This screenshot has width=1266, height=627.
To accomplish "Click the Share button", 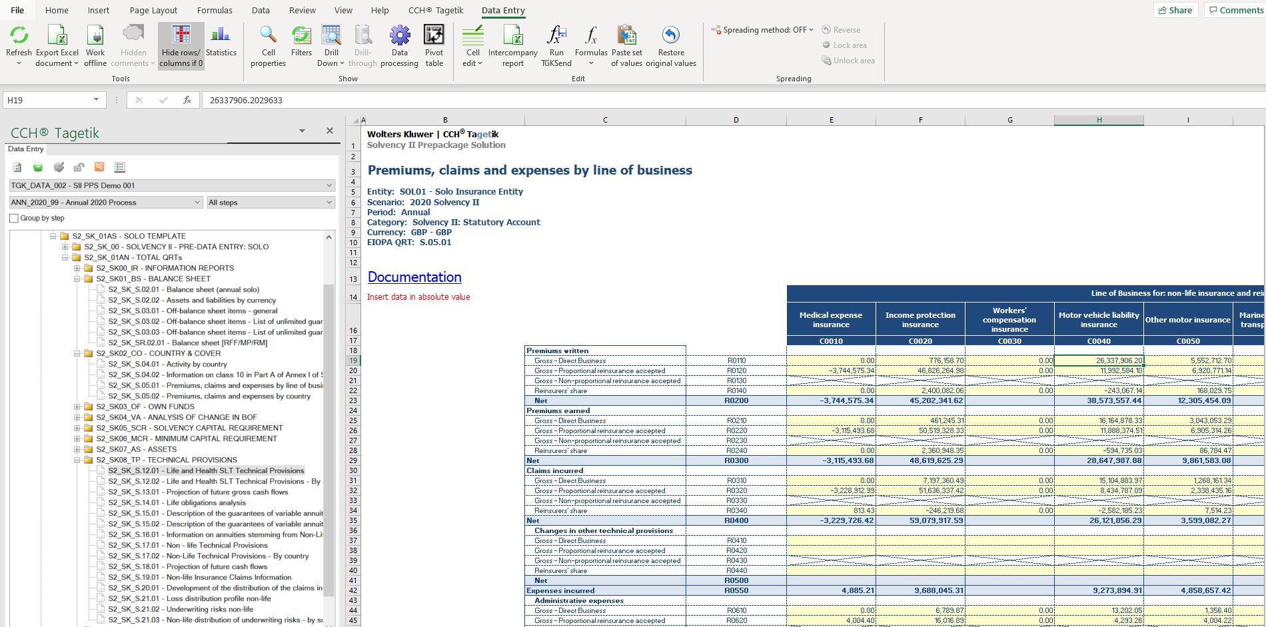I will [1175, 10].
